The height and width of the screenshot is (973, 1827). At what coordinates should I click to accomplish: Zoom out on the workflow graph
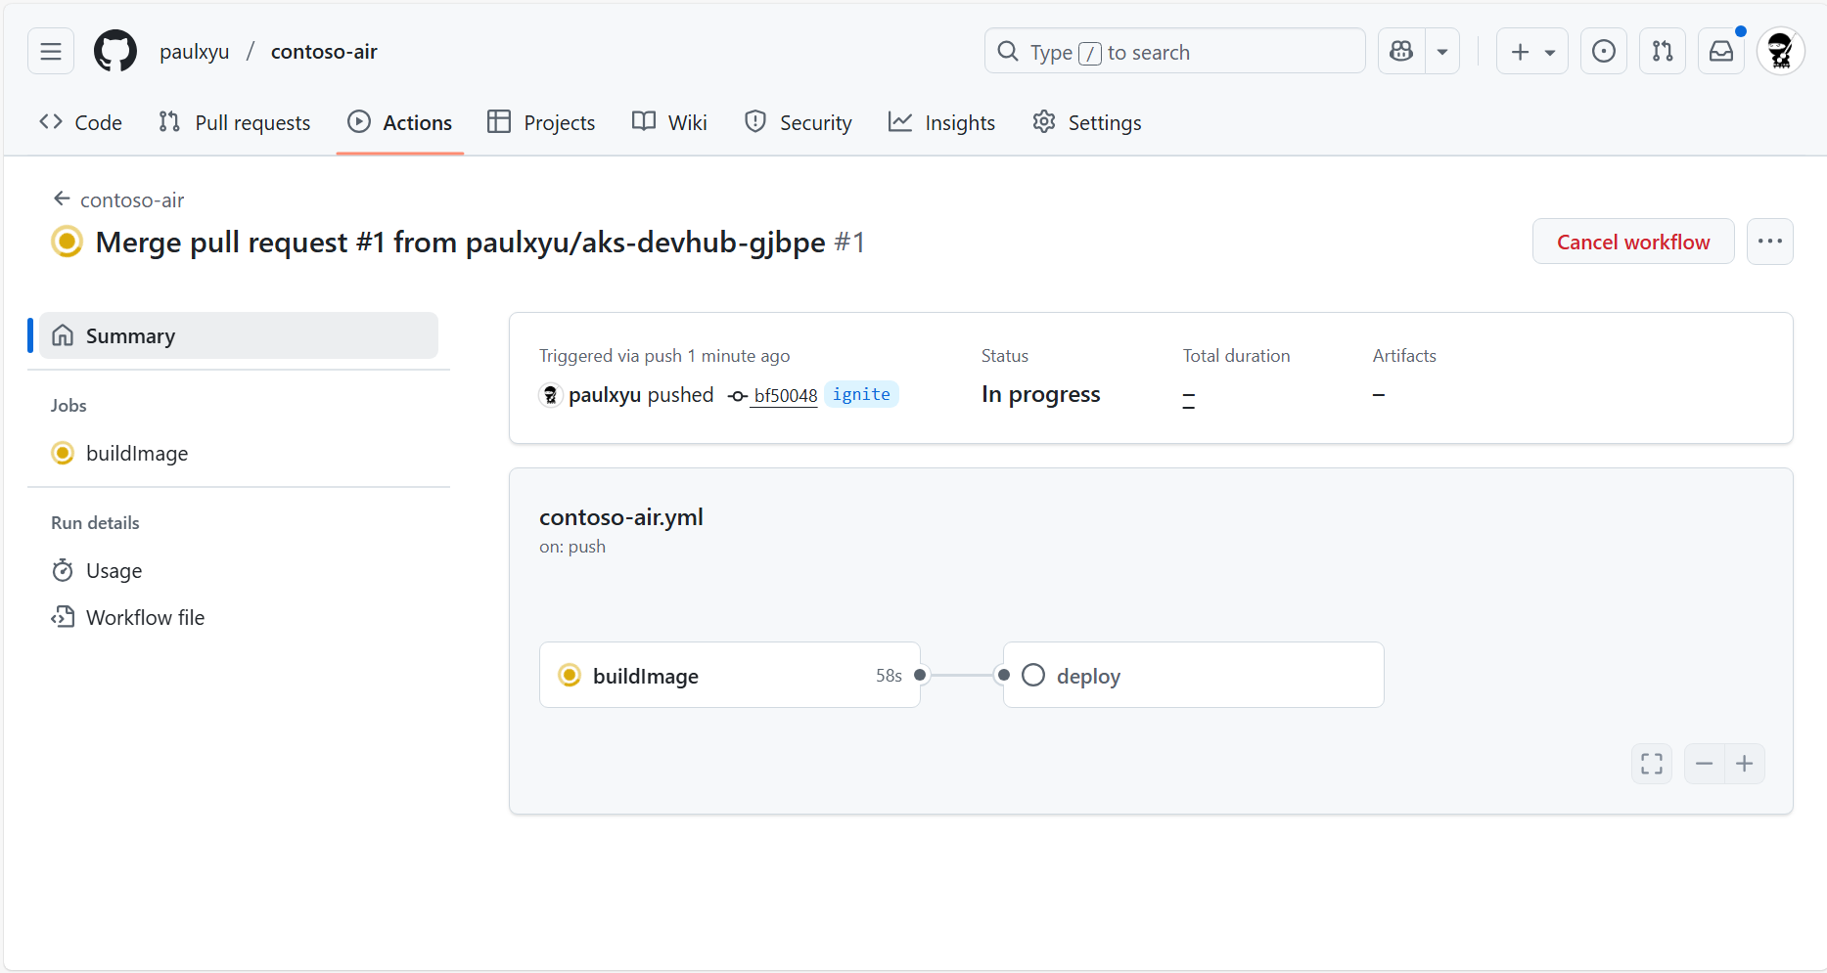[1704, 764]
